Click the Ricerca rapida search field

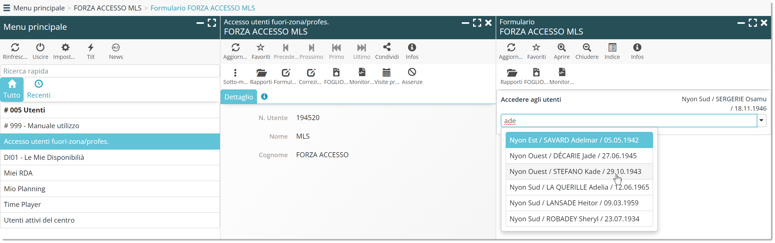coord(110,71)
